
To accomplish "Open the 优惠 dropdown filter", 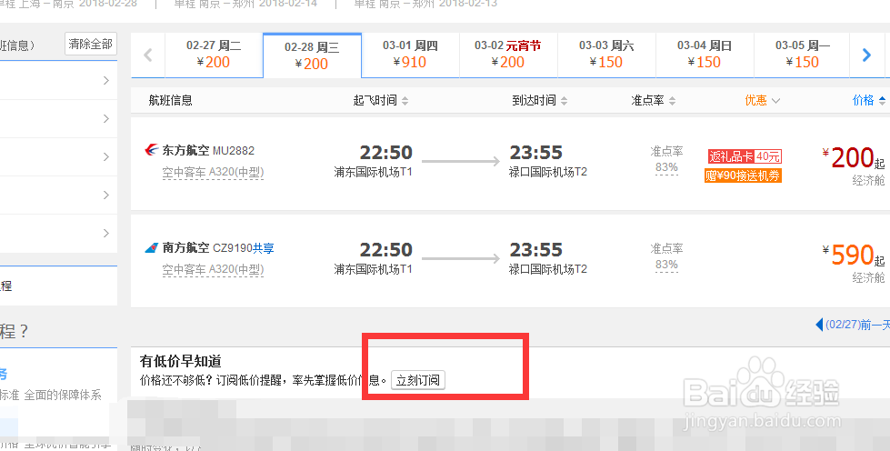I will pyautogui.click(x=763, y=101).
